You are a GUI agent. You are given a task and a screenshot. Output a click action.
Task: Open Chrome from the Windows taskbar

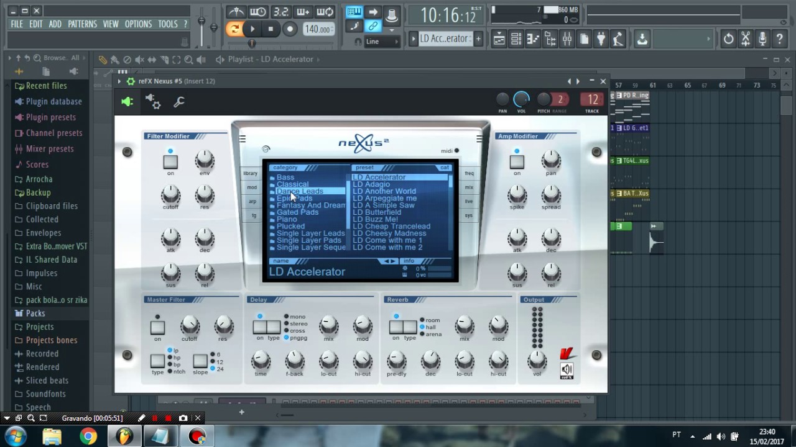tap(88, 436)
